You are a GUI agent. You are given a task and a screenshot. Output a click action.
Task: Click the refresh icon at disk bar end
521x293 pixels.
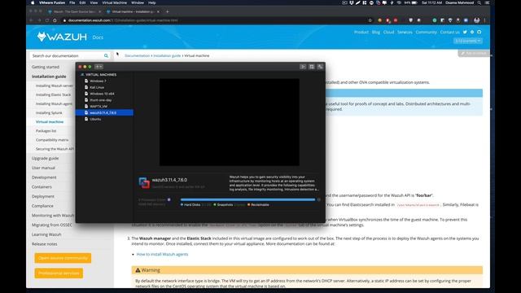(x=319, y=199)
